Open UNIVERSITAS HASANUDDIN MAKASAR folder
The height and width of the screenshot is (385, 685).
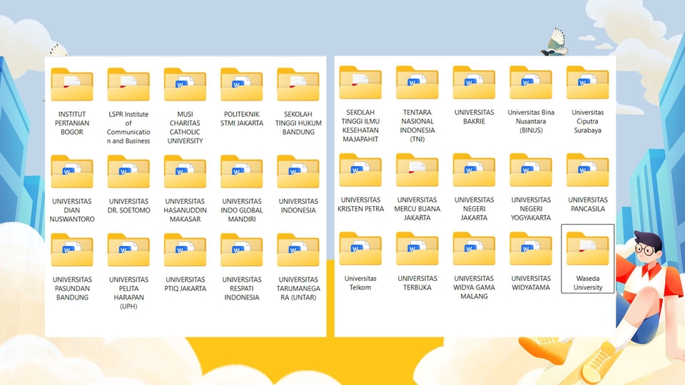coord(185,173)
